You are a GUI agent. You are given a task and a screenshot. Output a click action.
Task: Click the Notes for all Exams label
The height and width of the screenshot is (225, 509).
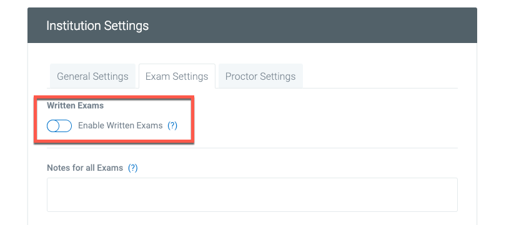pyautogui.click(x=85, y=168)
